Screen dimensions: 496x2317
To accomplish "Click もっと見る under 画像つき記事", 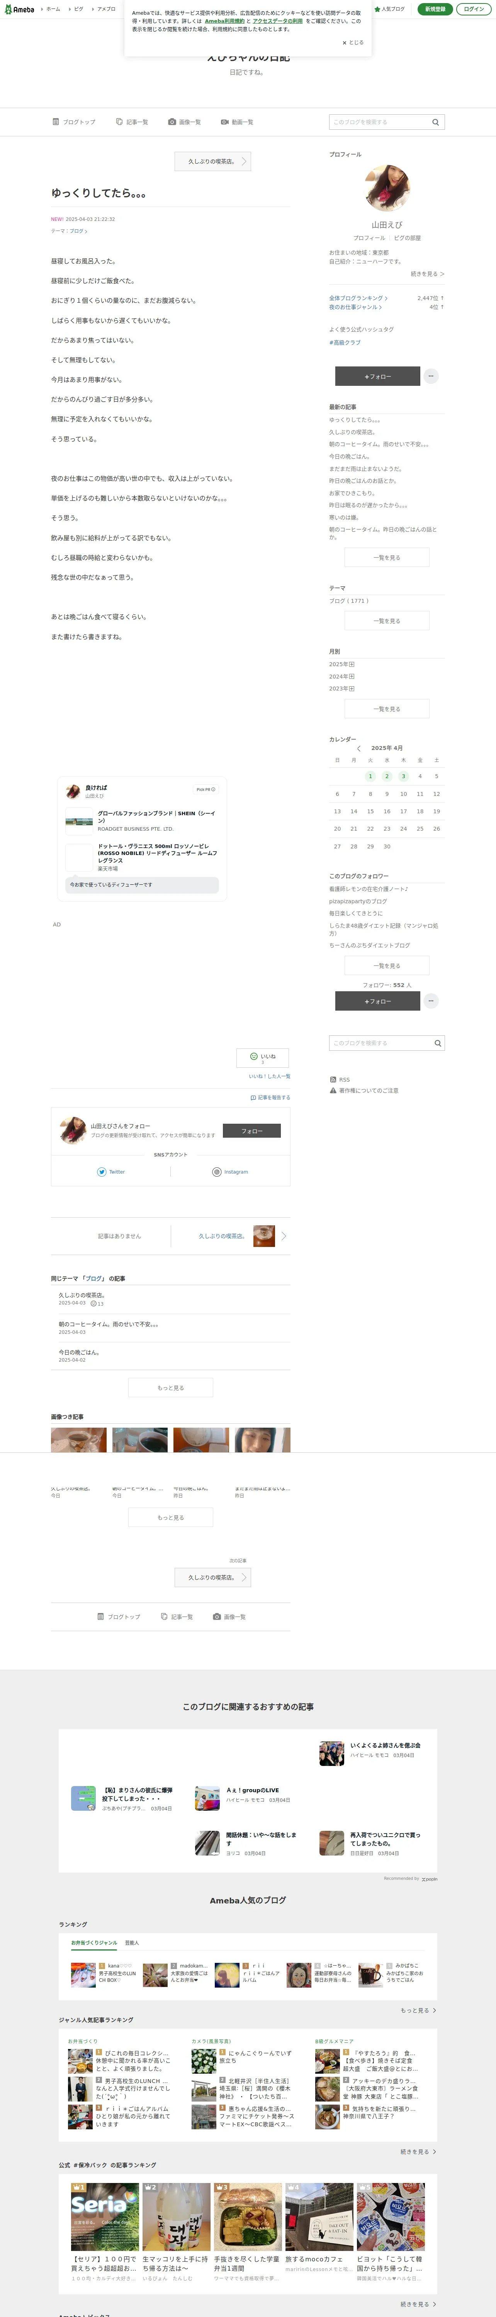I will [x=171, y=1517].
